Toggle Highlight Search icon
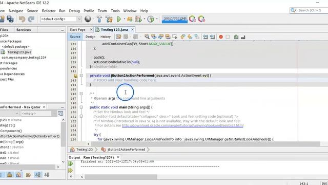The width and height of the screenshot is (328, 185). pos(168,36)
